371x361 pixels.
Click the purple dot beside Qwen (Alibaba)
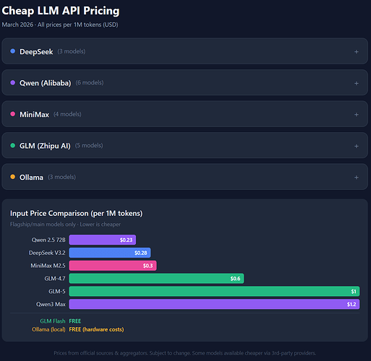point(13,82)
